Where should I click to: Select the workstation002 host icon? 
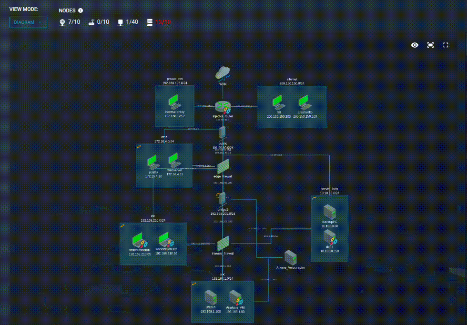tap(166, 240)
